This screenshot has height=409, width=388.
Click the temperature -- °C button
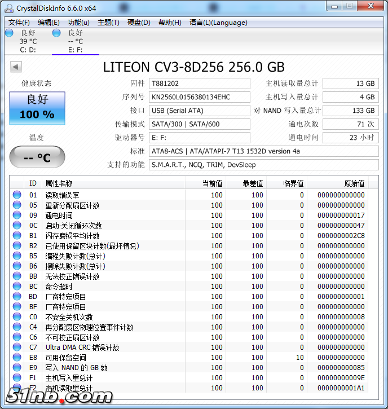[x=37, y=157]
